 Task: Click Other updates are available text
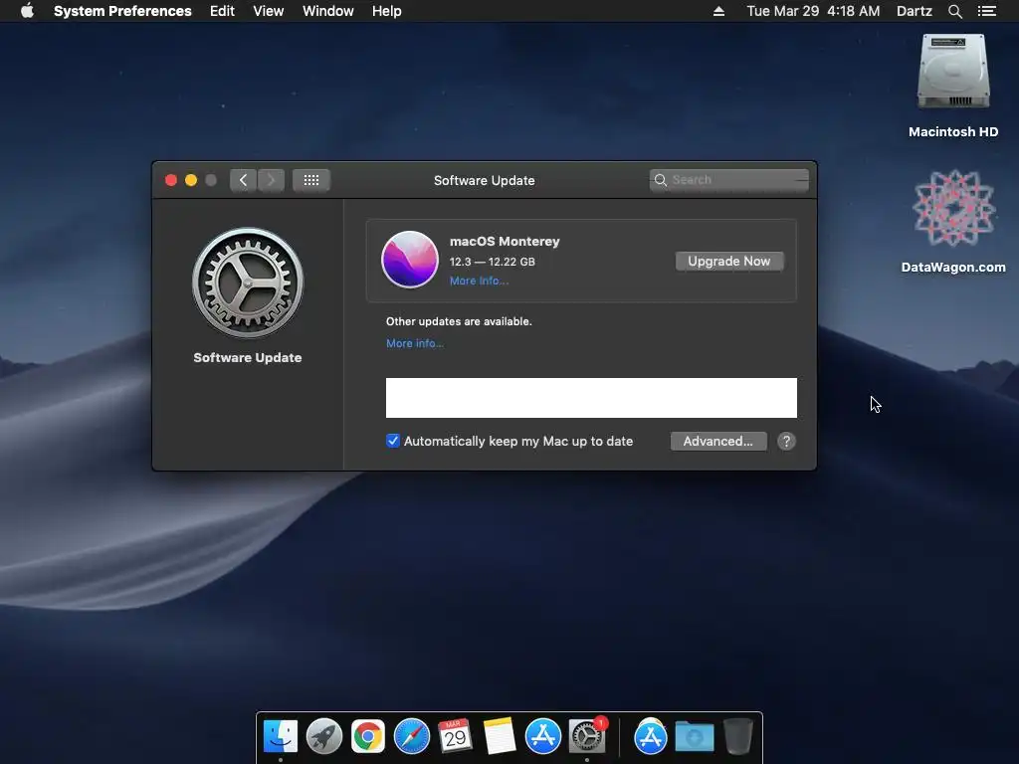pyautogui.click(x=459, y=321)
